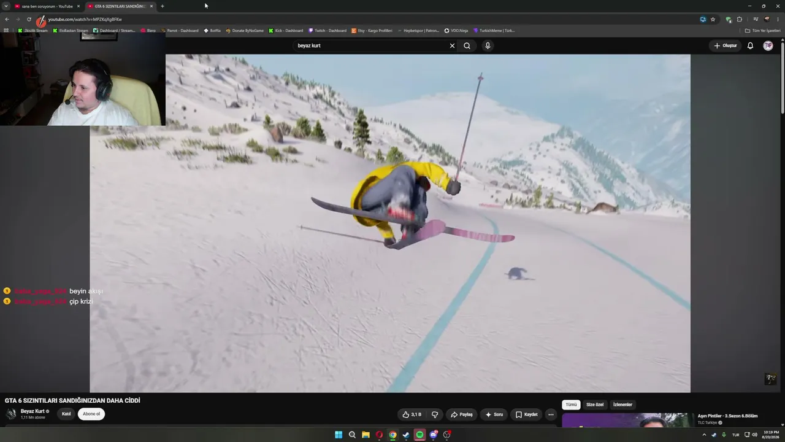Open the Beyaz Kurt channel avatar
The image size is (785, 442).
[11, 414]
